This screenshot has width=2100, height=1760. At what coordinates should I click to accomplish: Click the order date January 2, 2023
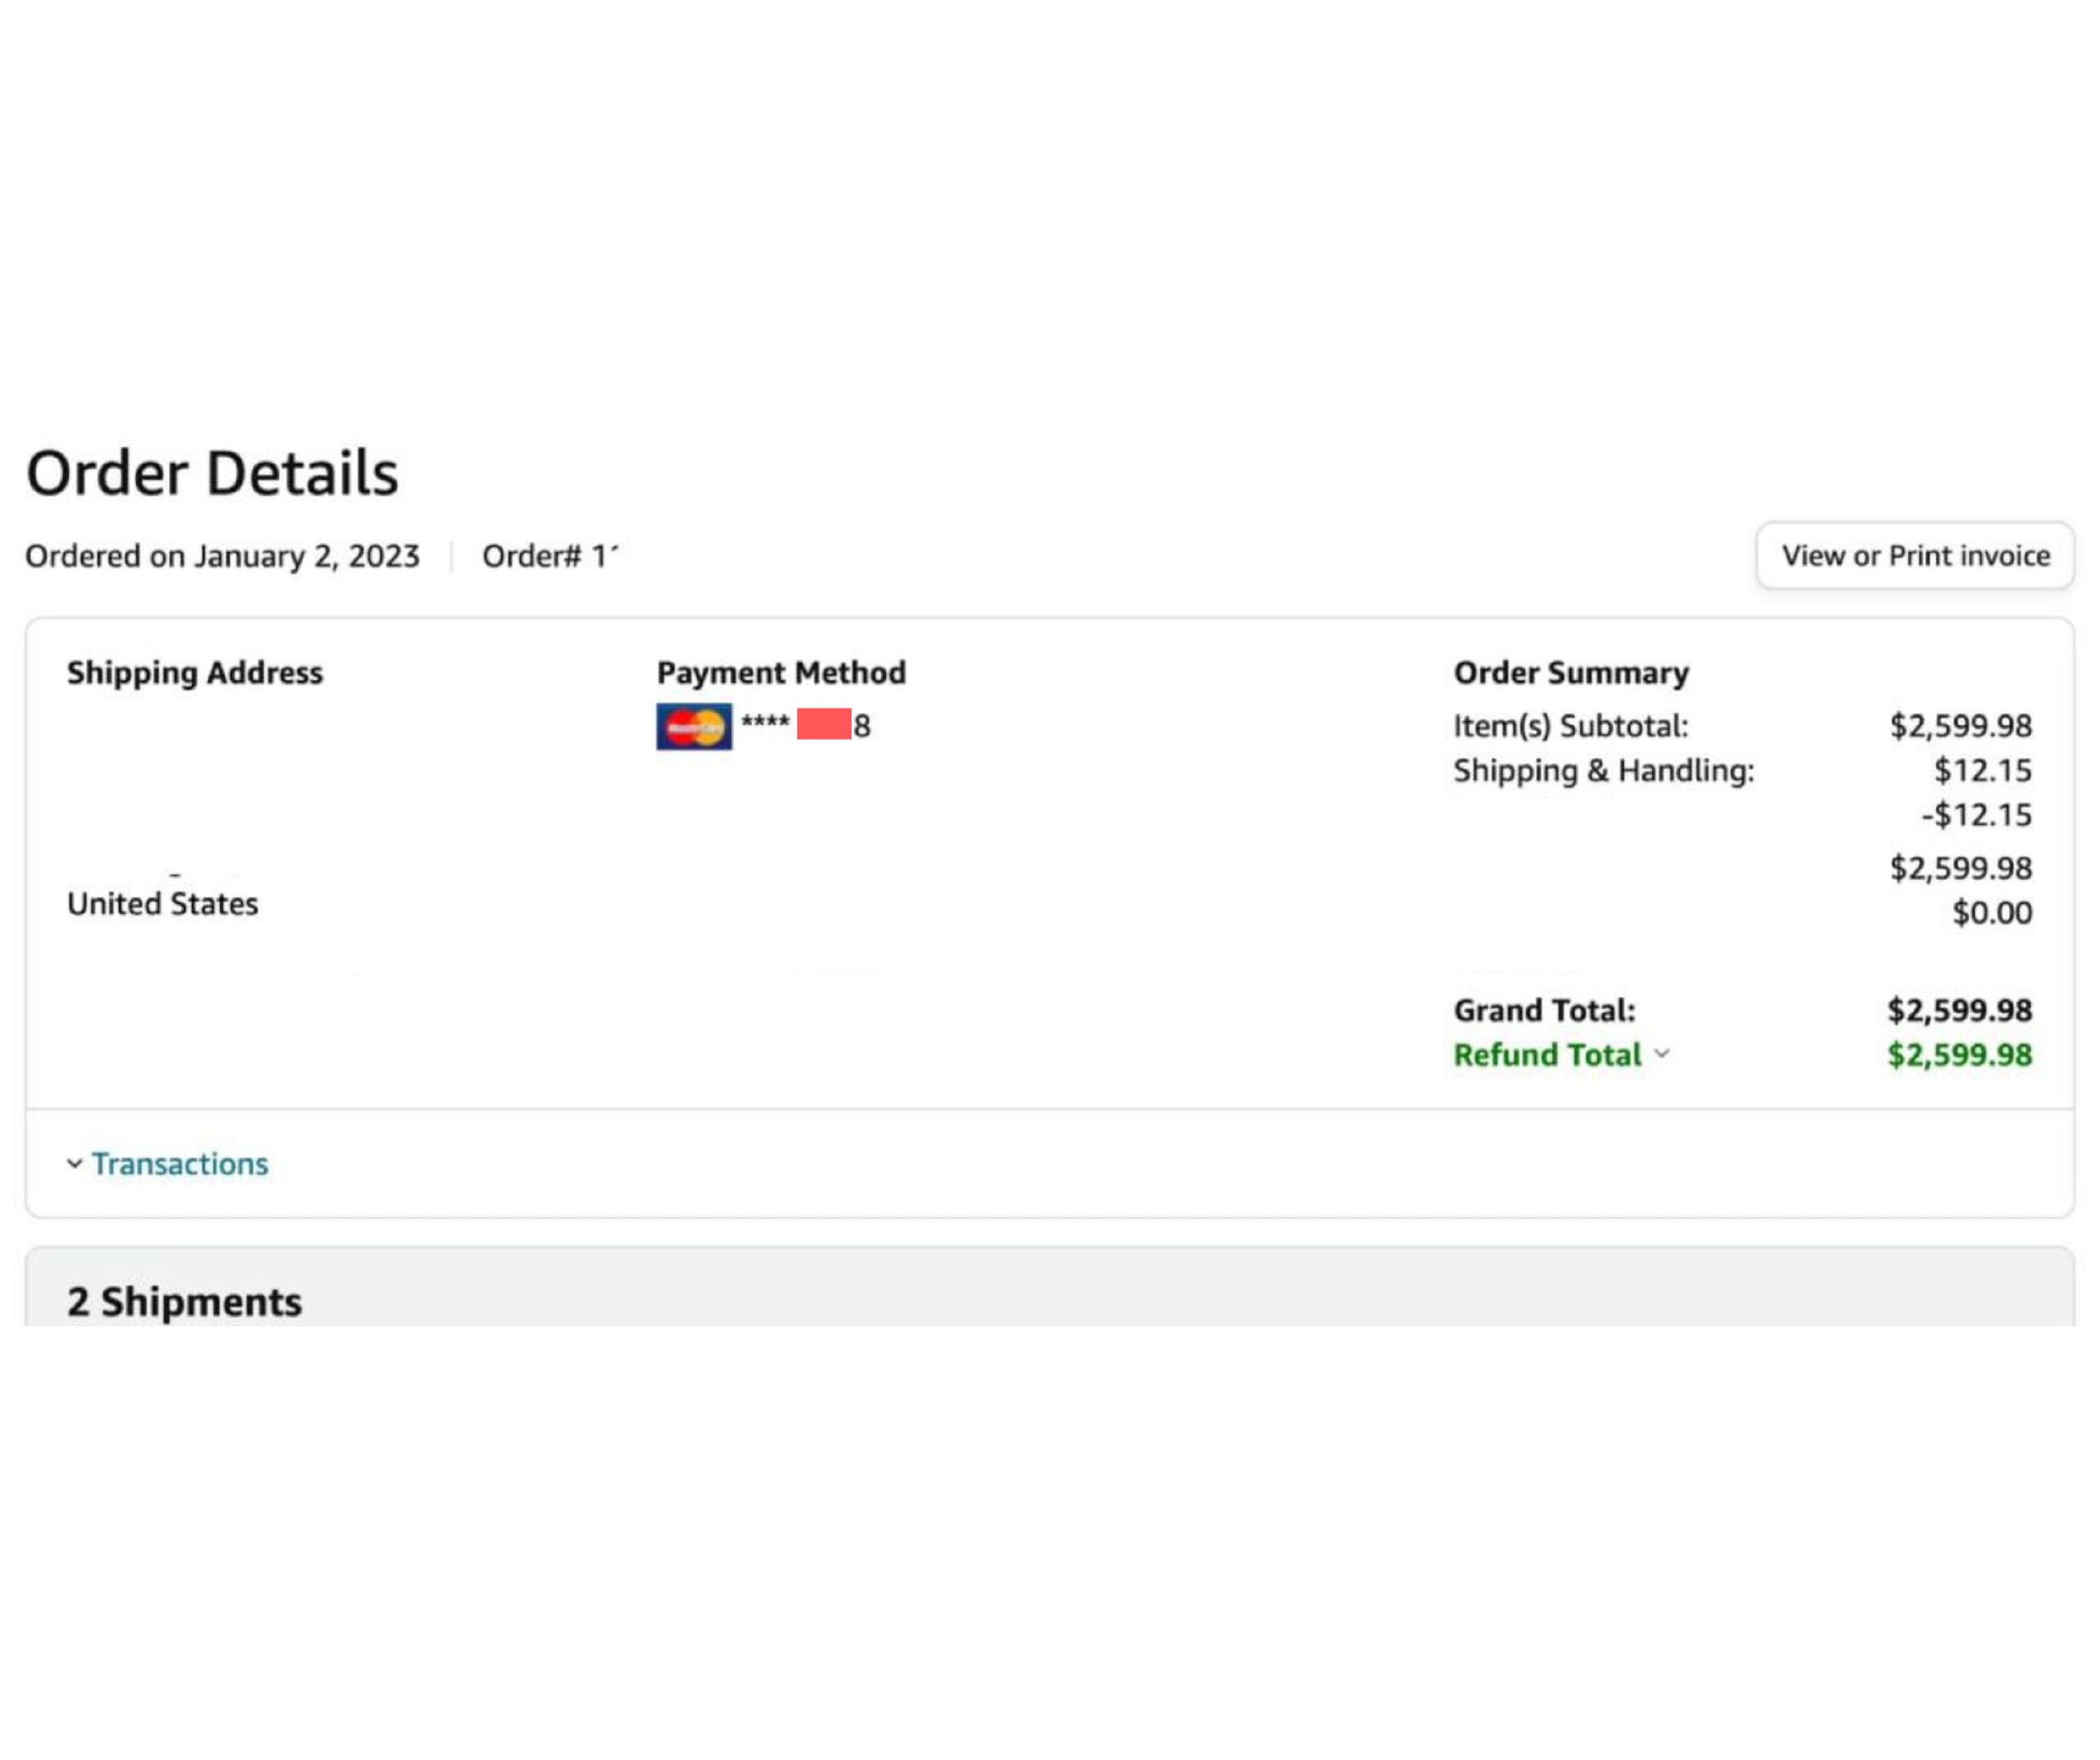point(307,555)
